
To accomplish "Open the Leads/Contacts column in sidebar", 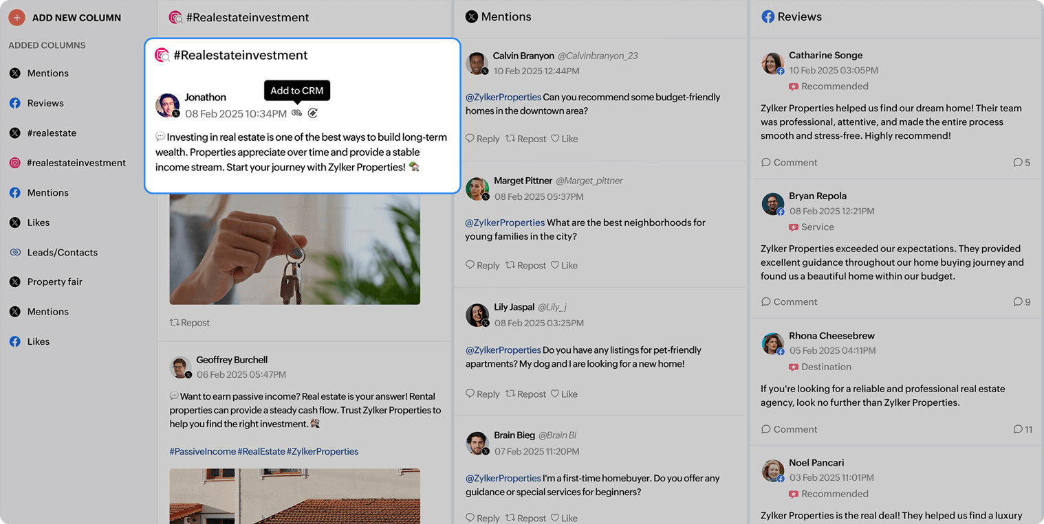I will pyautogui.click(x=62, y=252).
